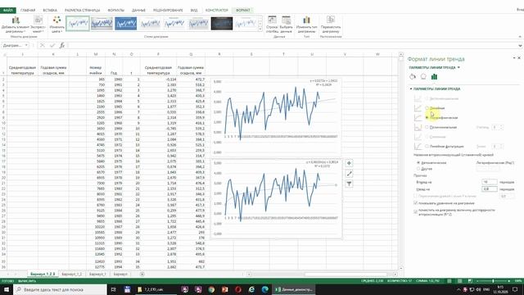
Task: Select the Moving Average (Линейная фильтрация) radio button
Action: (x=427, y=146)
